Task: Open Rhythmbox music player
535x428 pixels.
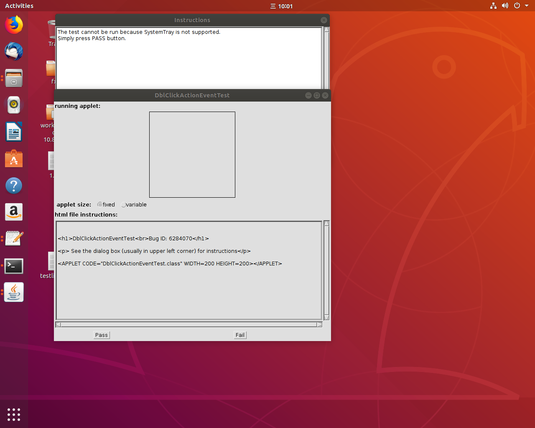Action: (14, 105)
